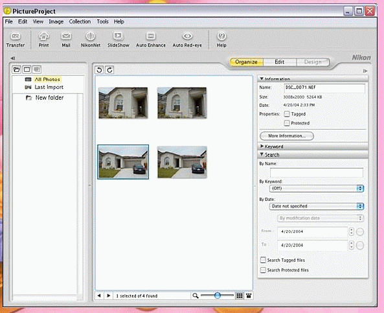Collapse the Information section
This screenshot has width=384, height=313.
pos(262,78)
